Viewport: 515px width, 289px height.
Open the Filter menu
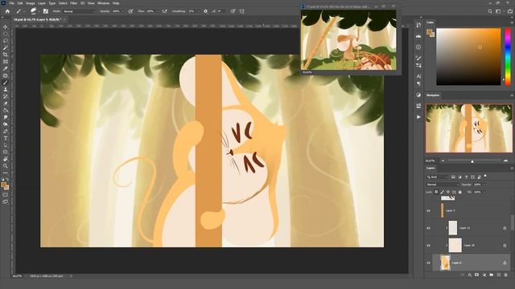73,3
